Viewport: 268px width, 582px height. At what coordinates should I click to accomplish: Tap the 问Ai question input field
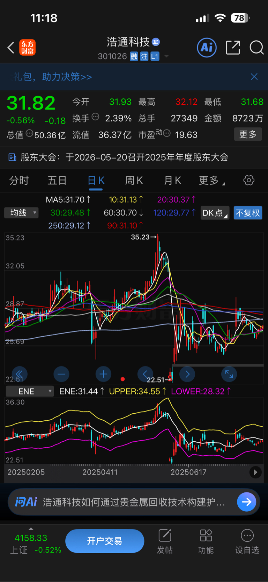coord(134,502)
